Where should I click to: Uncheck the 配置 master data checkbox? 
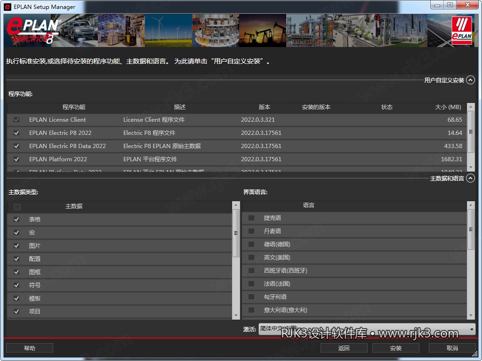(x=16, y=259)
